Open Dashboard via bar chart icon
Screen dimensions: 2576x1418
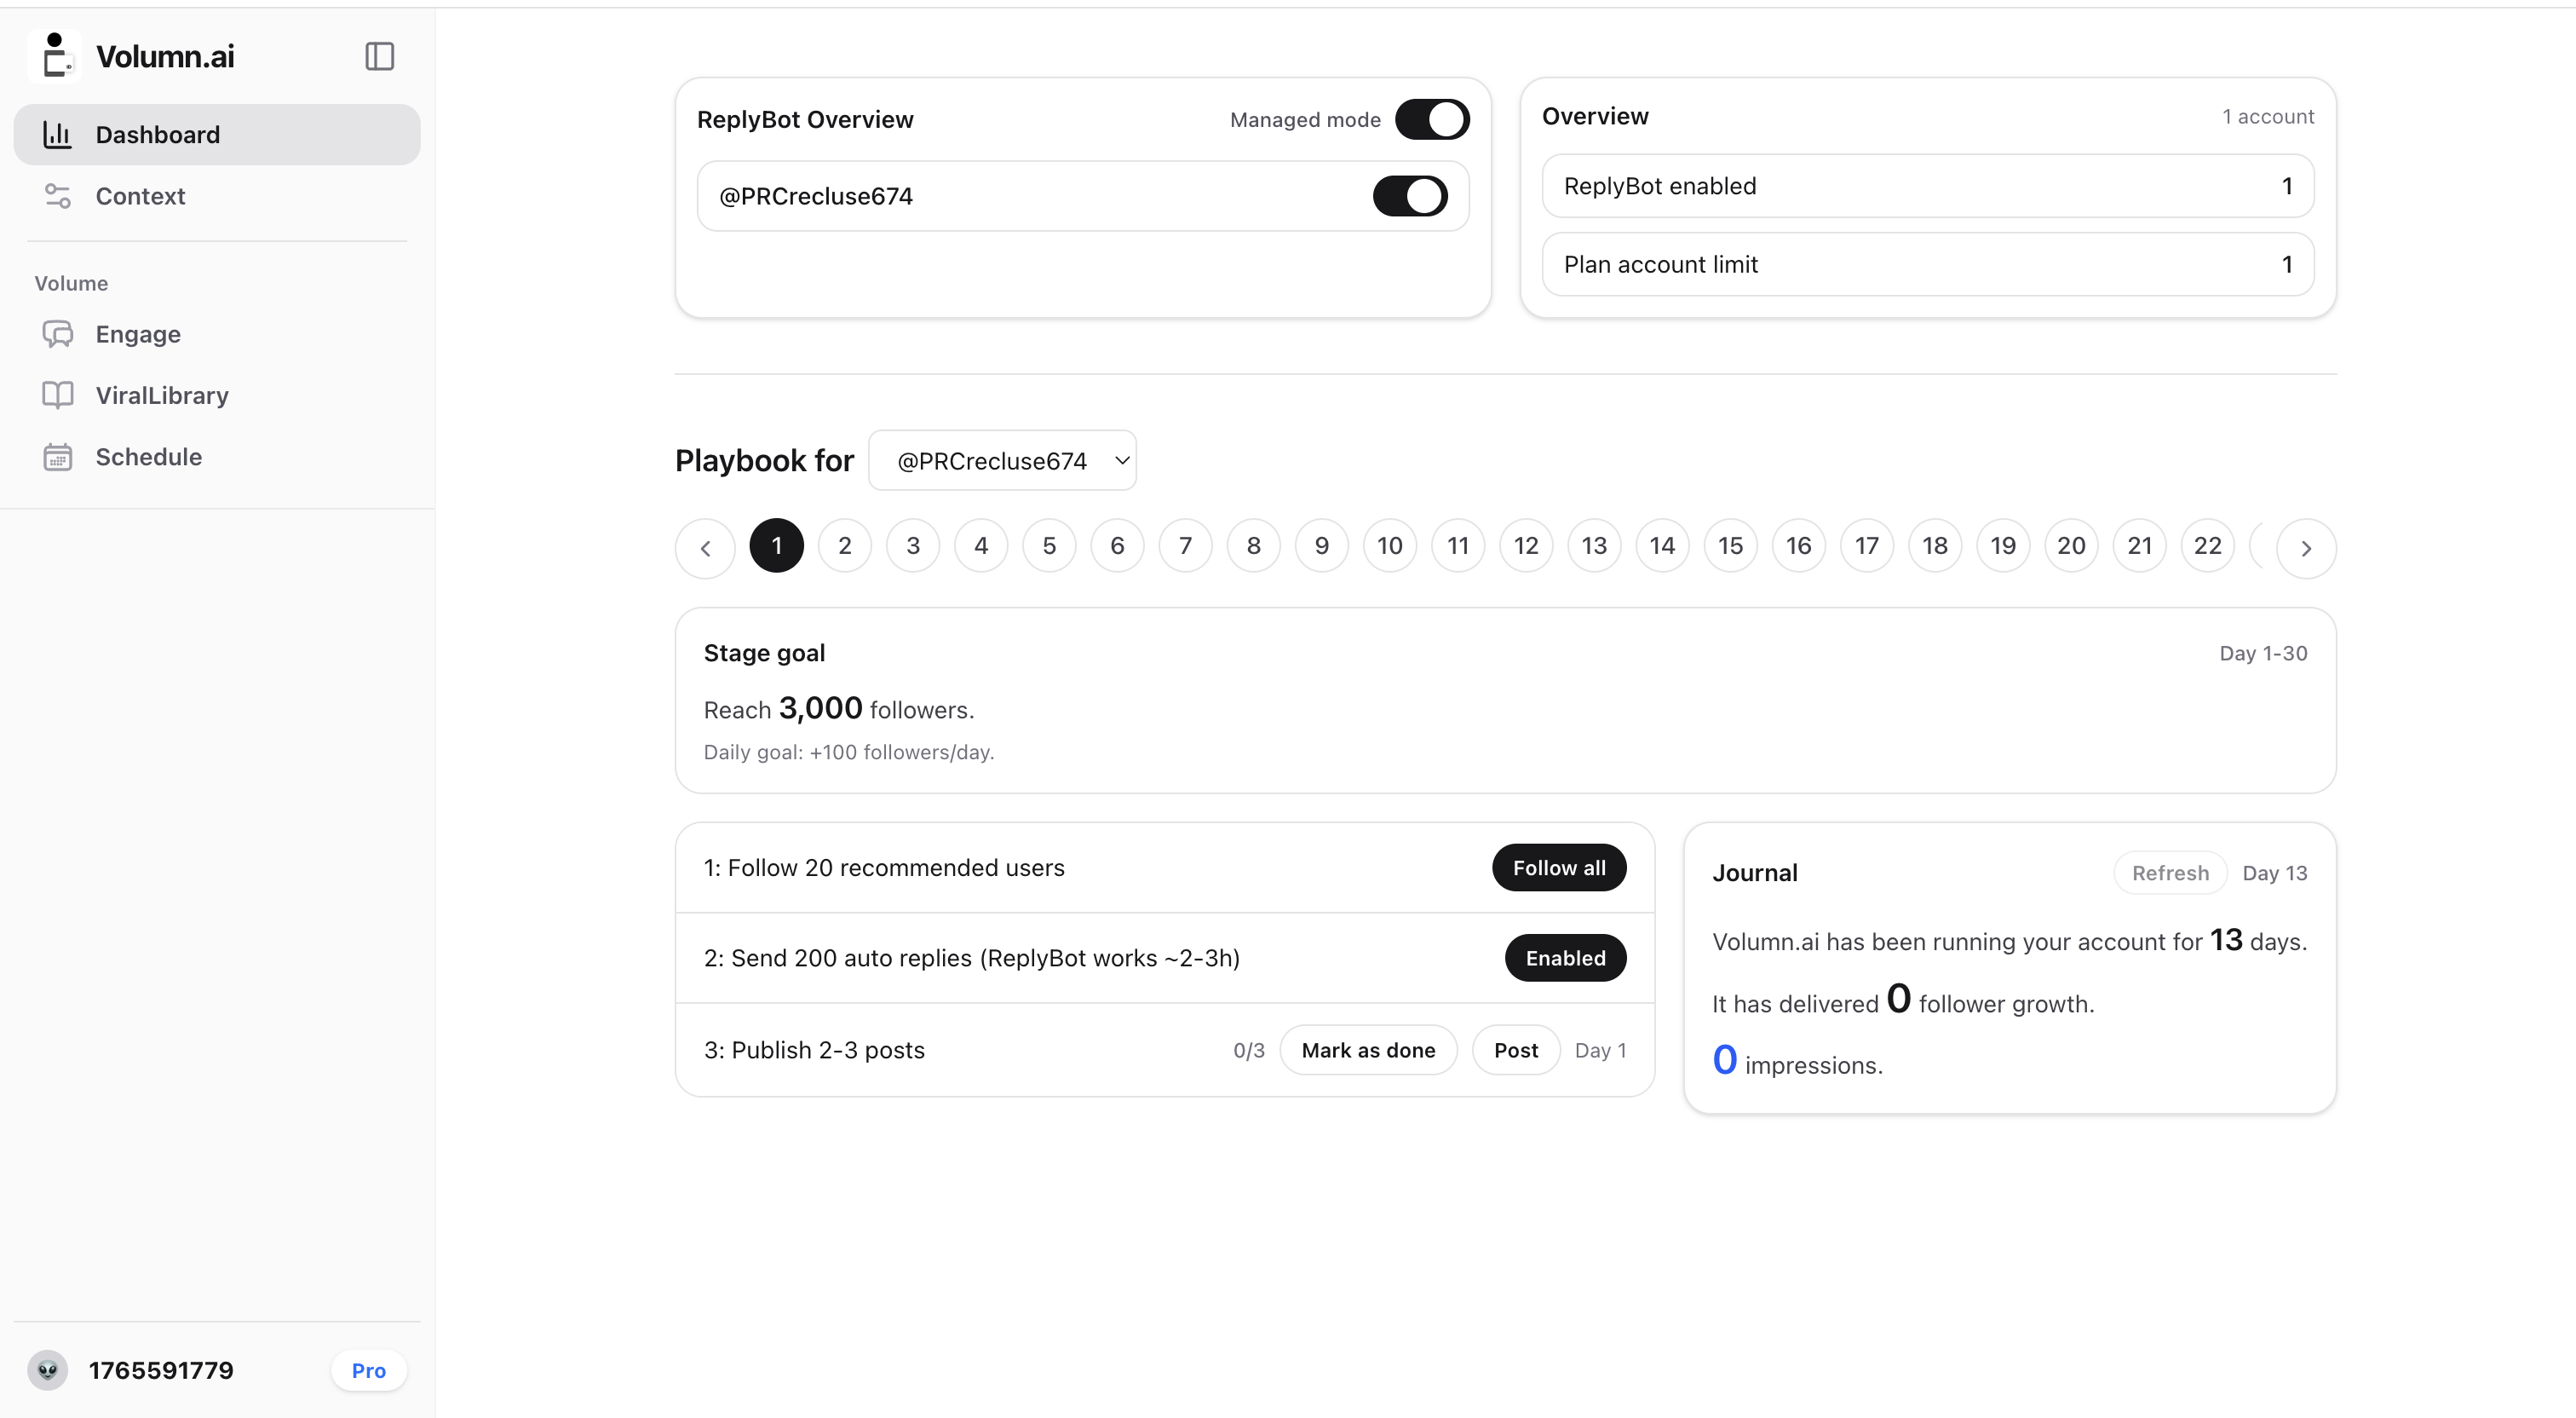coord(57,134)
